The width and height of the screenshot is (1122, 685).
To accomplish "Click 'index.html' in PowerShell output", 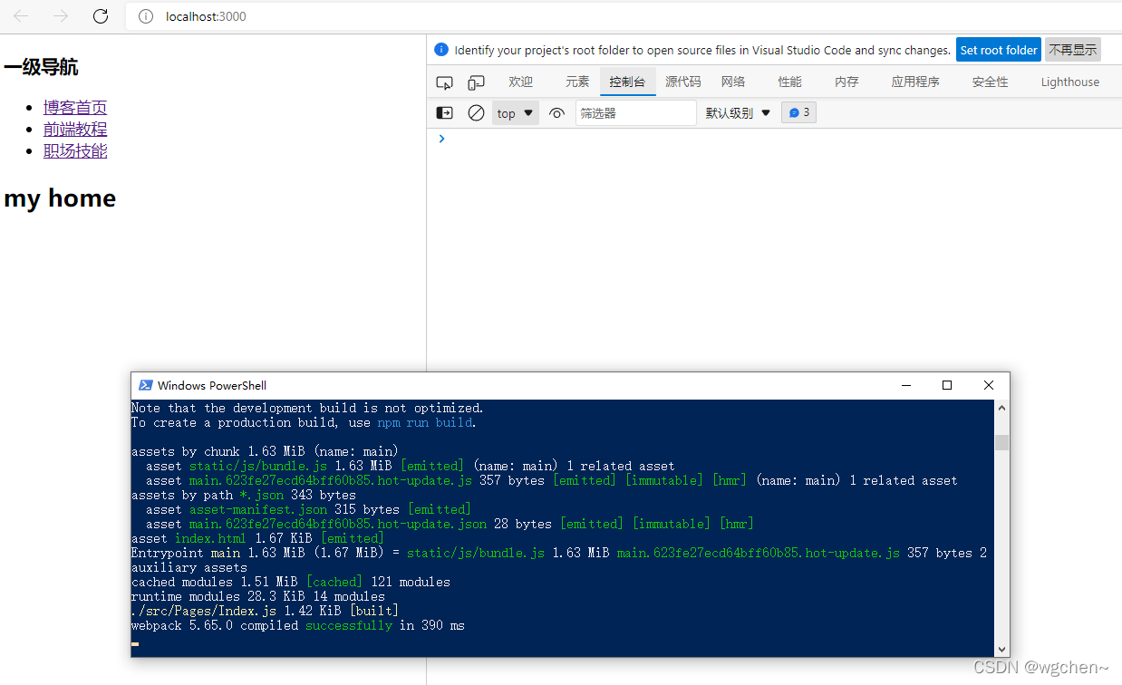I will [x=210, y=538].
